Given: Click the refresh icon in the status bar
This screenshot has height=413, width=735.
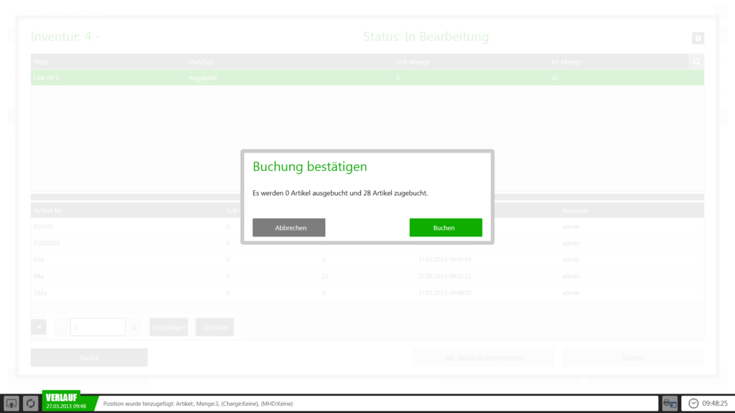Looking at the screenshot, I should (31, 404).
